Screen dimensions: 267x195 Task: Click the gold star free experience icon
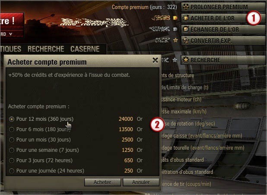[175, 40]
